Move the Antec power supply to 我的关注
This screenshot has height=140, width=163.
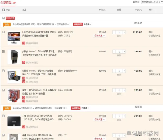coord(155,74)
